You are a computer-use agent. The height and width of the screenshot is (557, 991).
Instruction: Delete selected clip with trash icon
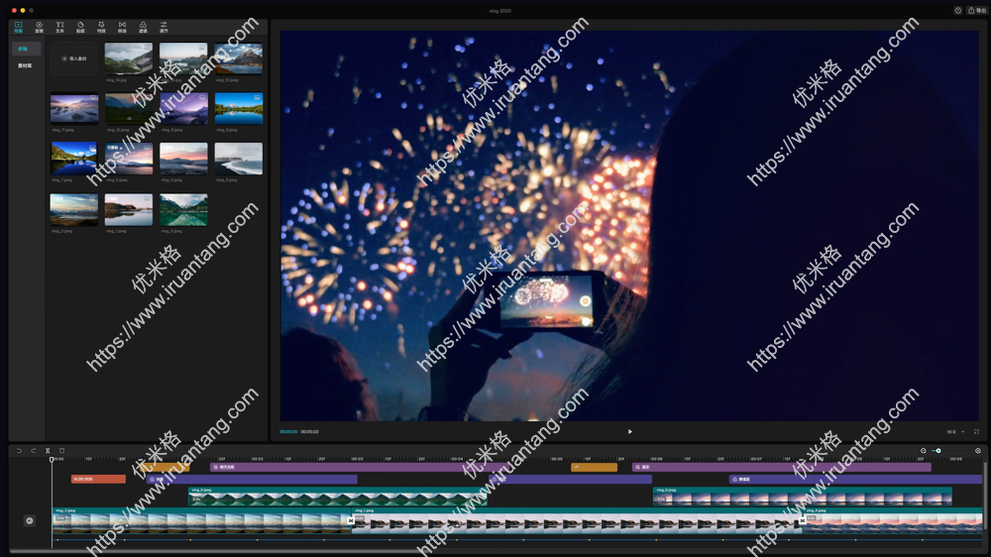pyautogui.click(x=61, y=451)
